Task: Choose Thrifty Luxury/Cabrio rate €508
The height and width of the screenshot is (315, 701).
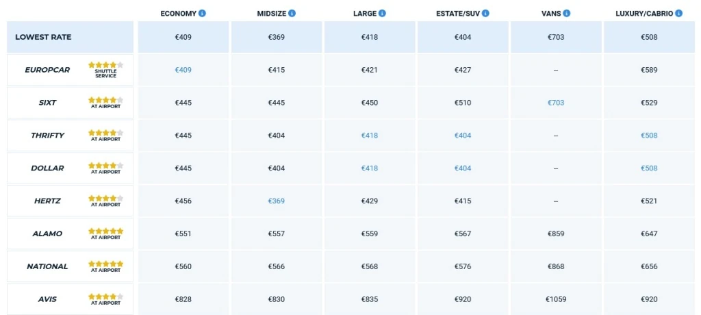Action: coord(649,136)
